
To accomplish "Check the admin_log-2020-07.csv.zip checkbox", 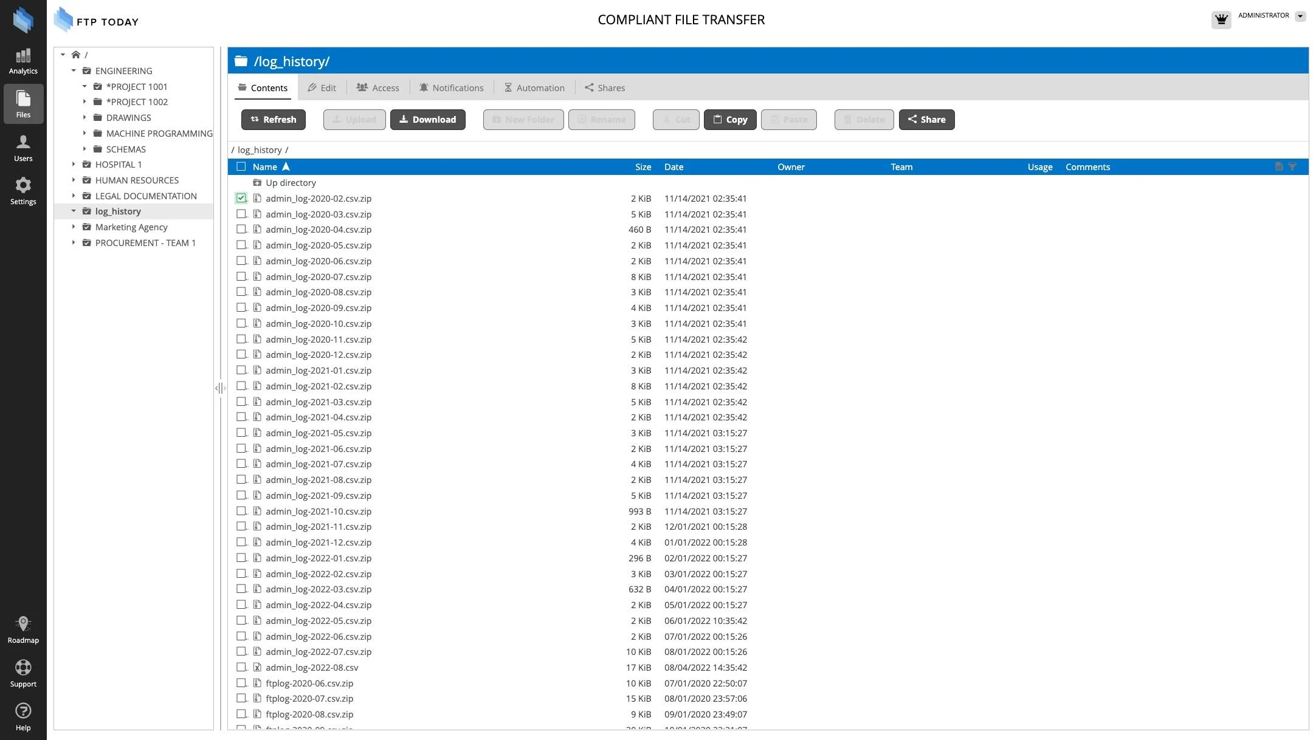I will [x=241, y=276].
